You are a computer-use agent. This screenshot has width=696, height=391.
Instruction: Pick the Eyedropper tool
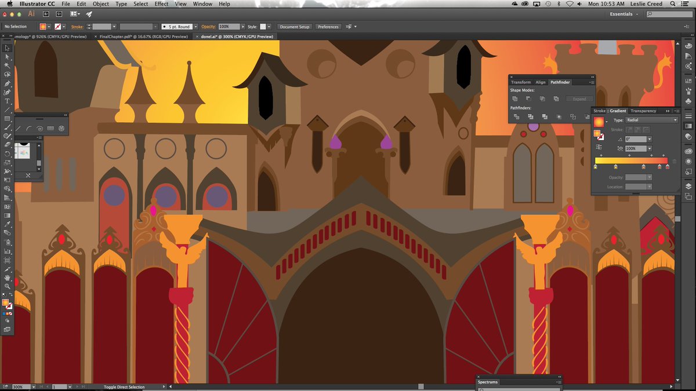click(8, 224)
